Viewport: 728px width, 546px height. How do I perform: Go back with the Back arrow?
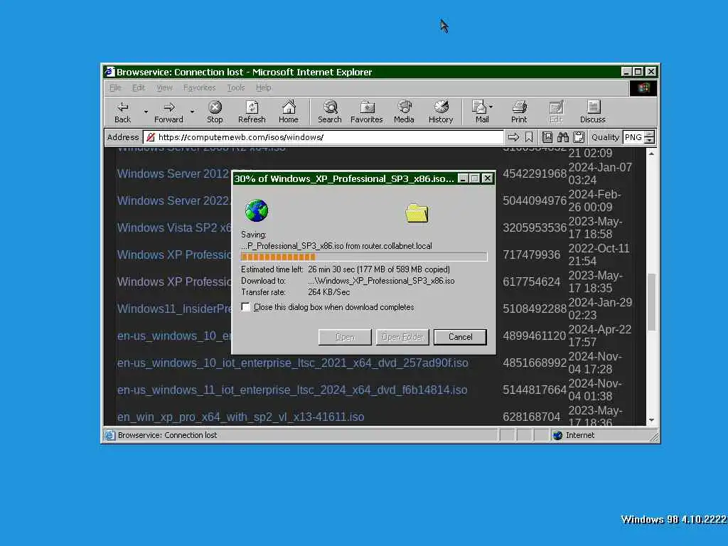(x=122, y=112)
